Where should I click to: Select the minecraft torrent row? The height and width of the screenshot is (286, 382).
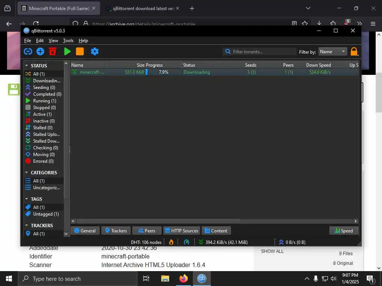(x=215, y=72)
